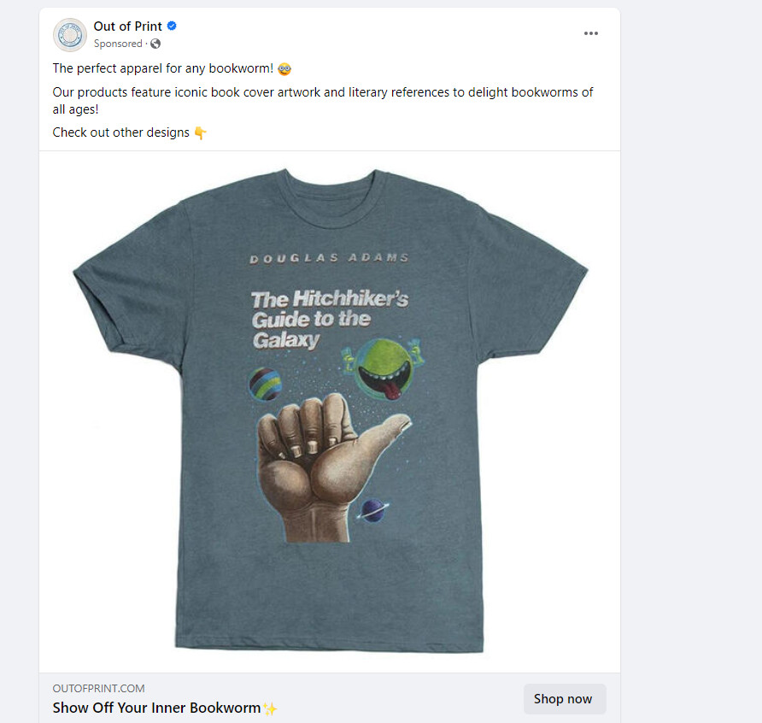Click the nerd face emoji
Screen dimensions: 762x723
pyautogui.click(x=284, y=69)
